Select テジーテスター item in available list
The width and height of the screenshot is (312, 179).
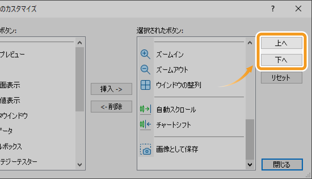(x=18, y=162)
